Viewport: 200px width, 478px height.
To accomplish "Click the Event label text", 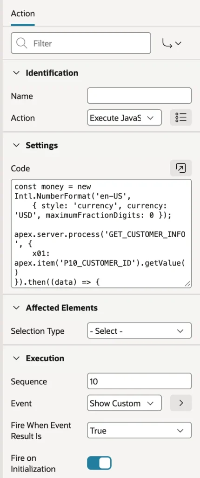I will pos(21,403).
